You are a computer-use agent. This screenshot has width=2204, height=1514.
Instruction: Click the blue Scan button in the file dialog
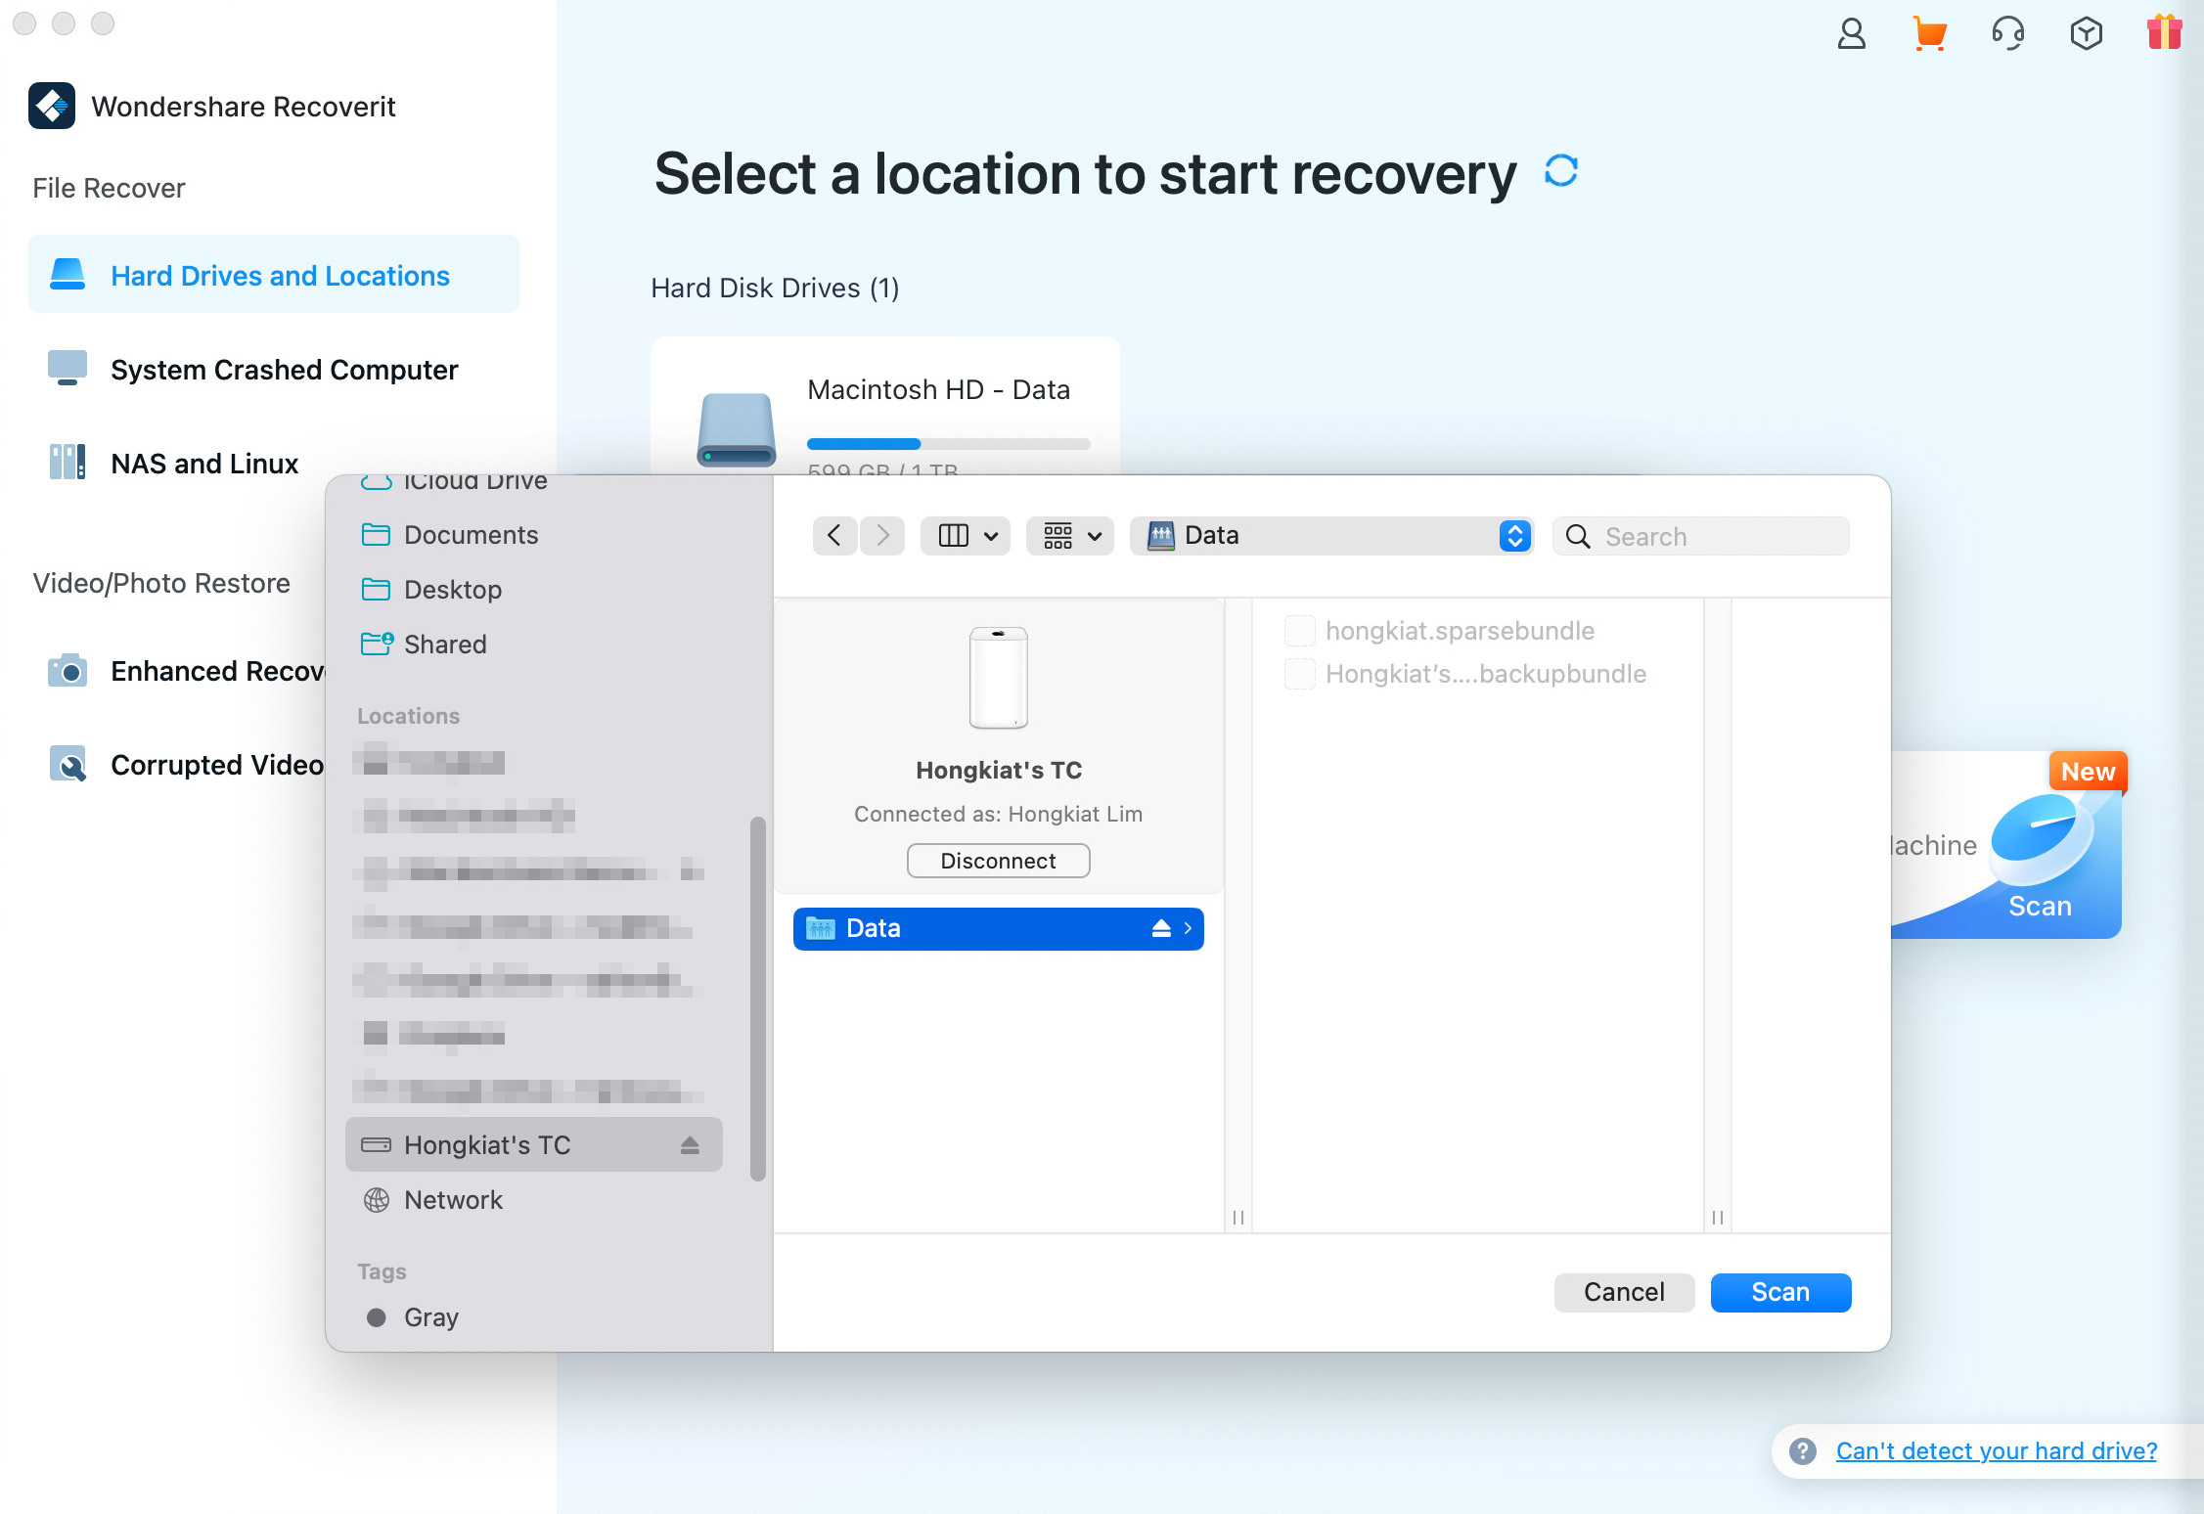(1780, 1292)
